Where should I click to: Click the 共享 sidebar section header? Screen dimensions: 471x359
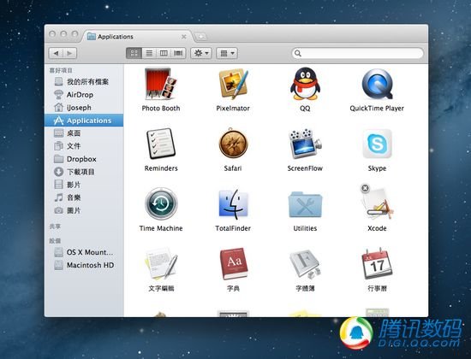pos(55,227)
